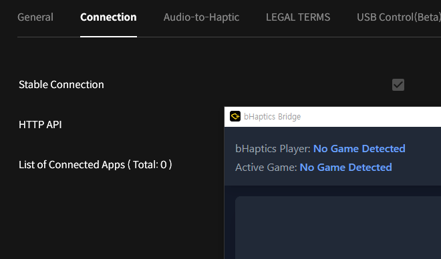
Task: Select the Connection tab
Action: tap(108, 17)
